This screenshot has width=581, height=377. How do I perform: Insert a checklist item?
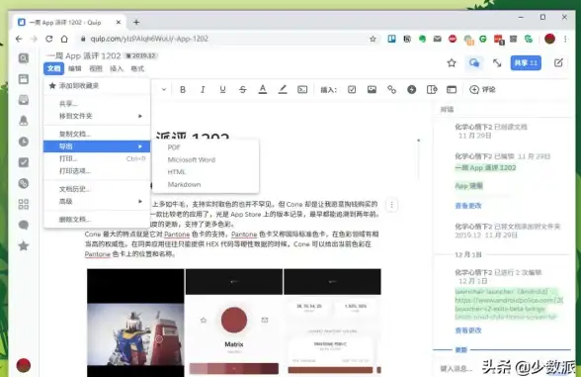(352, 89)
